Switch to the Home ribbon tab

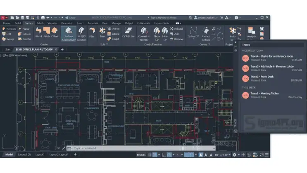pyautogui.click(x=7, y=23)
